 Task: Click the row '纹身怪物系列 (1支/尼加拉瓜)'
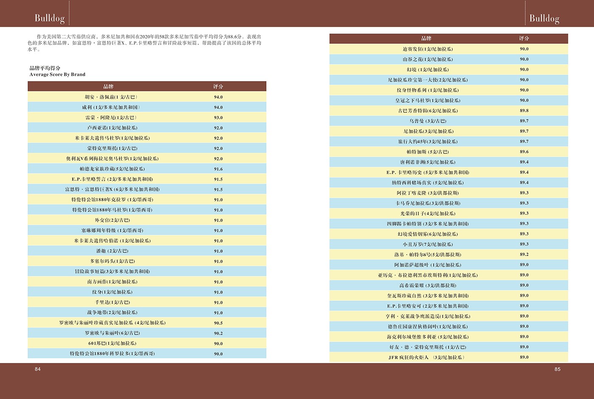tap(448, 90)
